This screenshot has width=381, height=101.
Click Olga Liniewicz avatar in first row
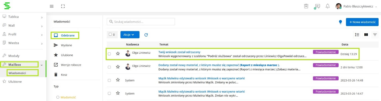coord(128,53)
